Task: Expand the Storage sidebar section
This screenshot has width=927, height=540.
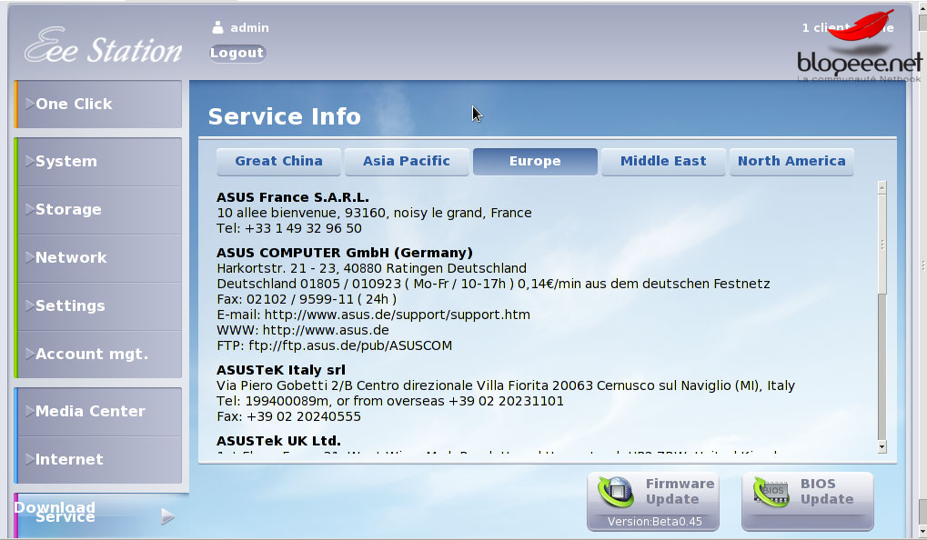Action: tap(98, 210)
